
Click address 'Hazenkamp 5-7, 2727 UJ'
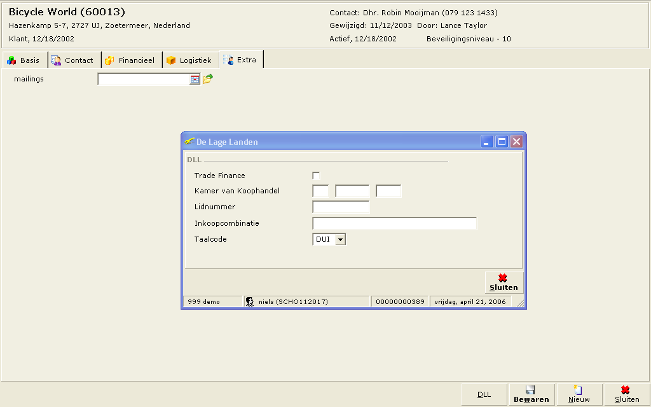(x=55, y=25)
